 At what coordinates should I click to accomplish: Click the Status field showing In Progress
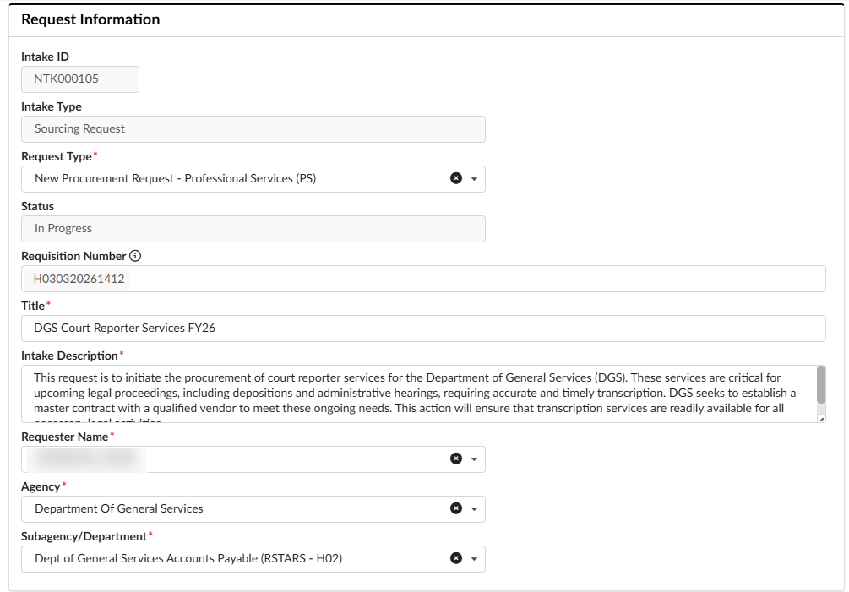tap(253, 228)
